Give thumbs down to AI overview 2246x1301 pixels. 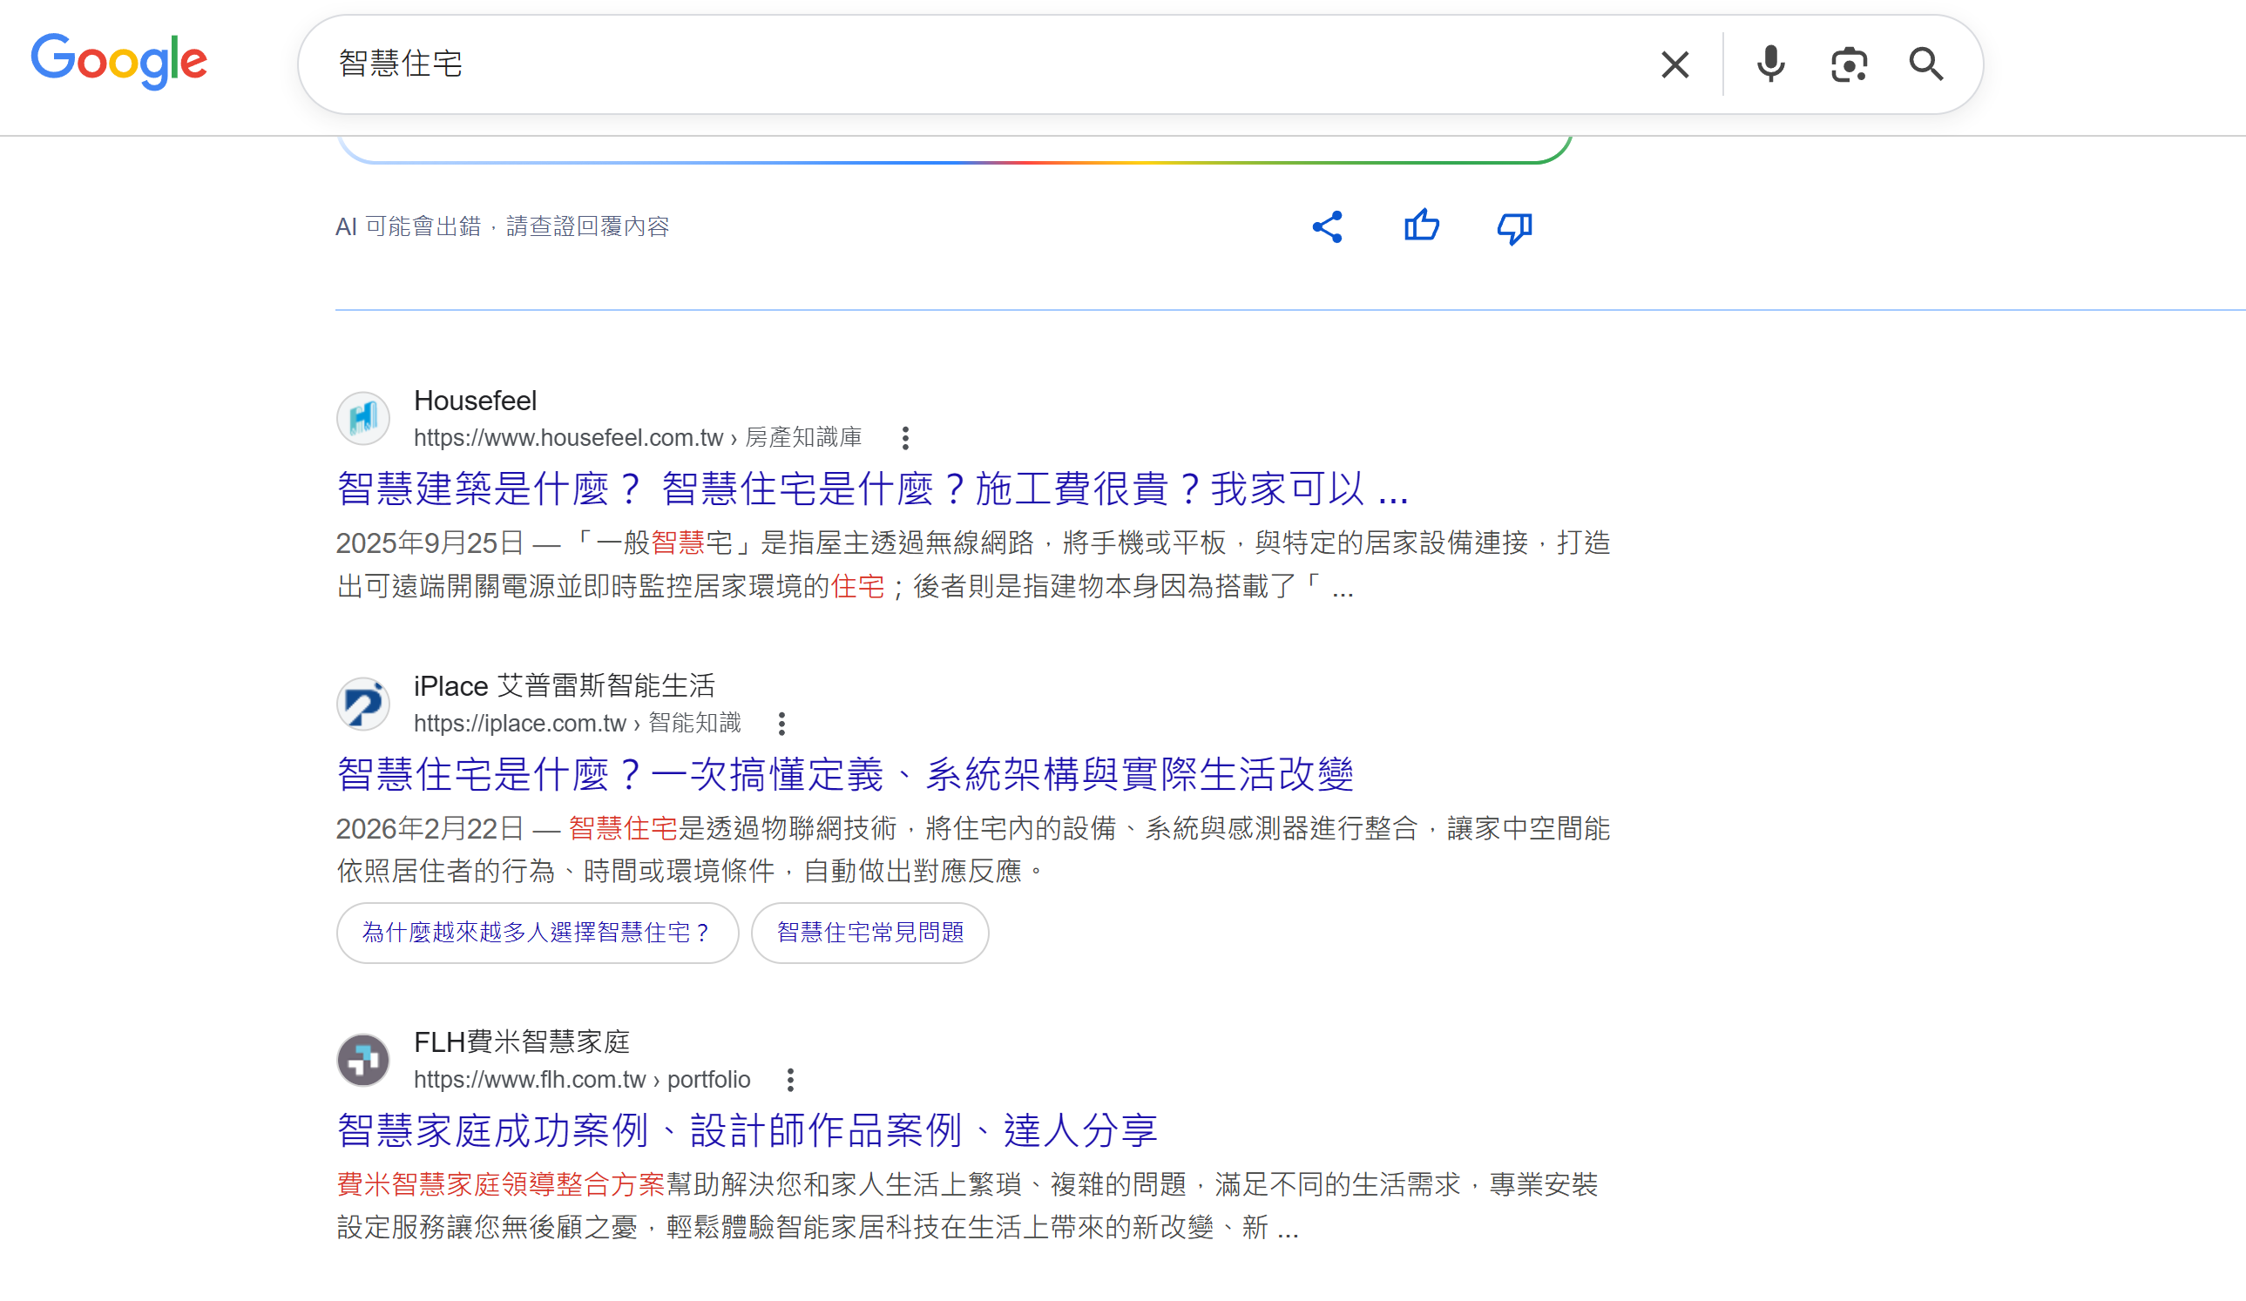[x=1514, y=228]
